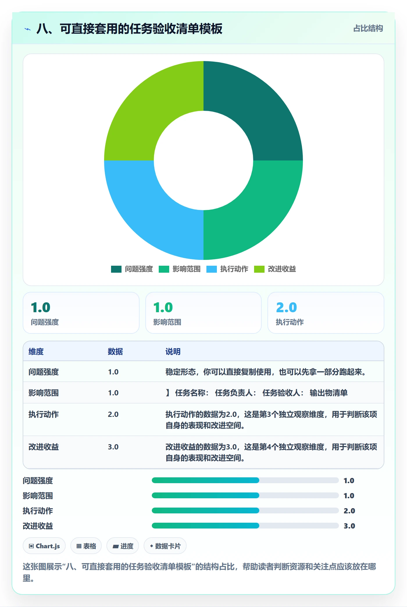Select the 执行动作 2.0 data card
The image size is (407, 607).
tap(326, 313)
